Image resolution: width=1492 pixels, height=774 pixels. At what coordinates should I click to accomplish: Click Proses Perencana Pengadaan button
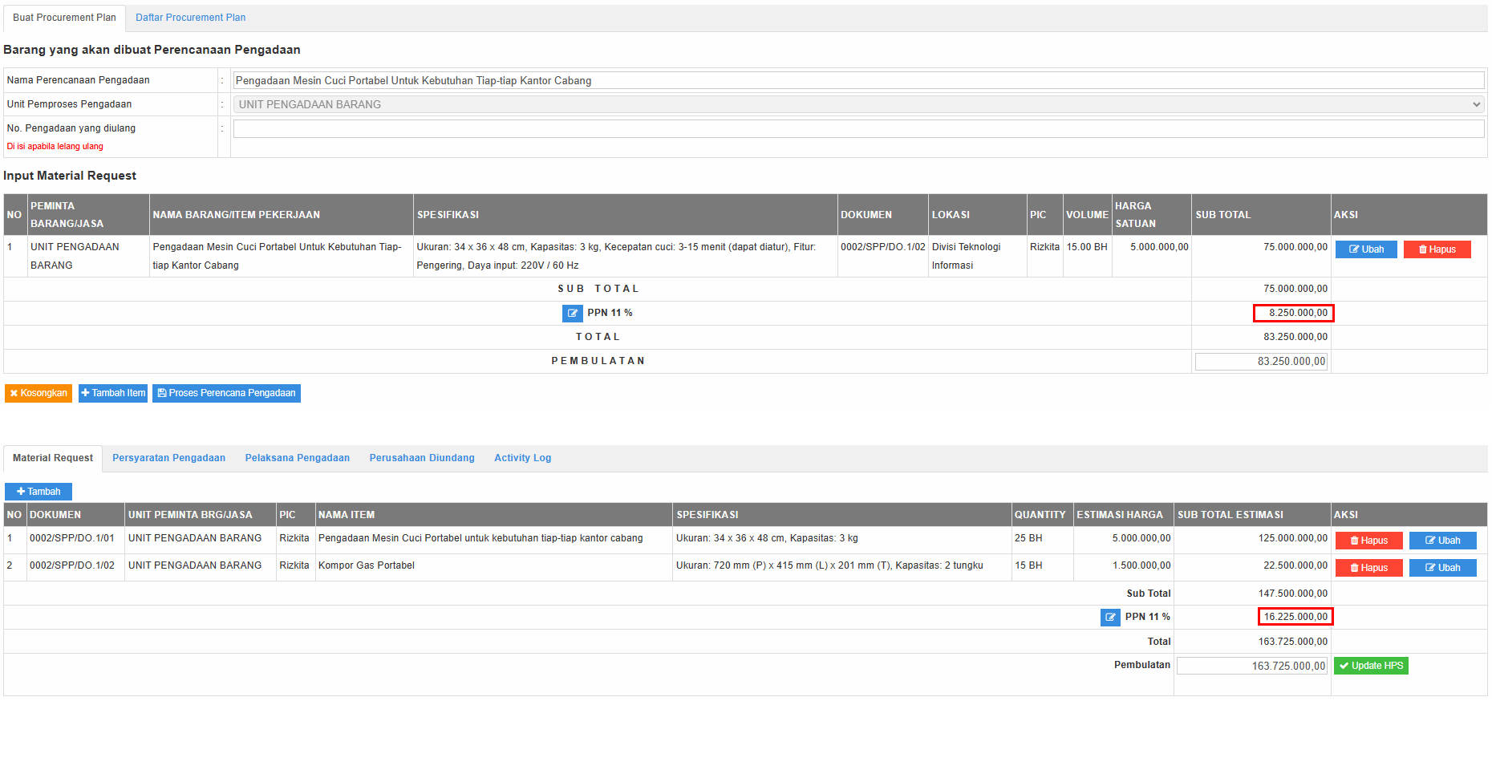tap(226, 393)
